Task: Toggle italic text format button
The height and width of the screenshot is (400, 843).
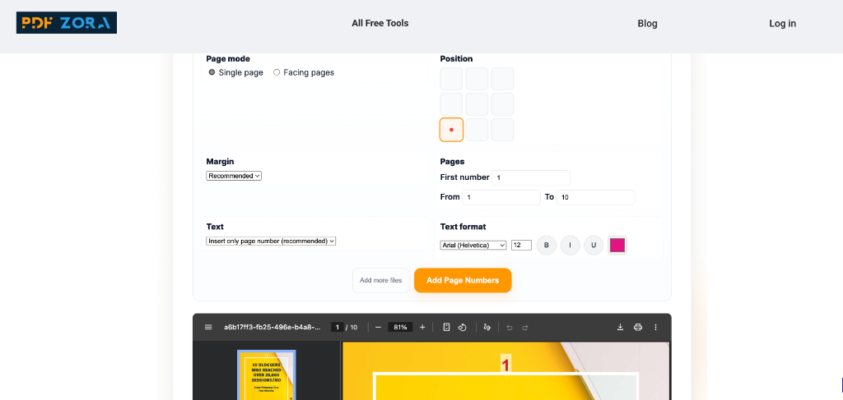Action: (570, 245)
